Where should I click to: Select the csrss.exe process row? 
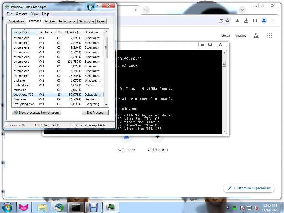pos(58,90)
